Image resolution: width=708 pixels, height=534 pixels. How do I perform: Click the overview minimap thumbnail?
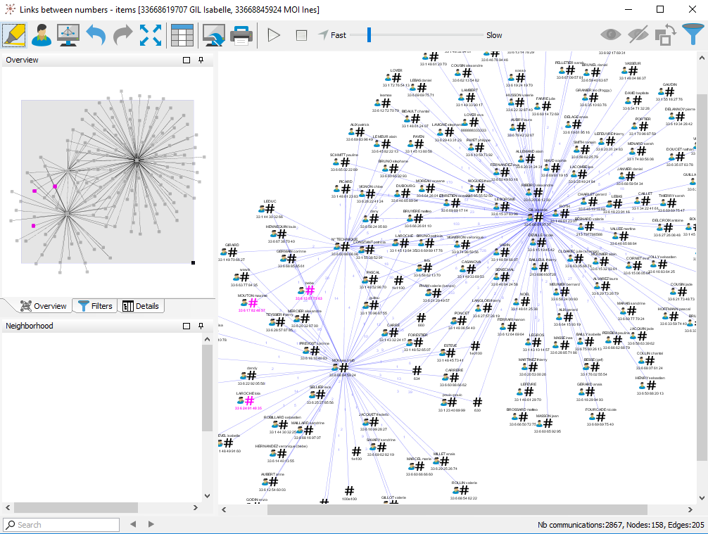tap(108, 182)
